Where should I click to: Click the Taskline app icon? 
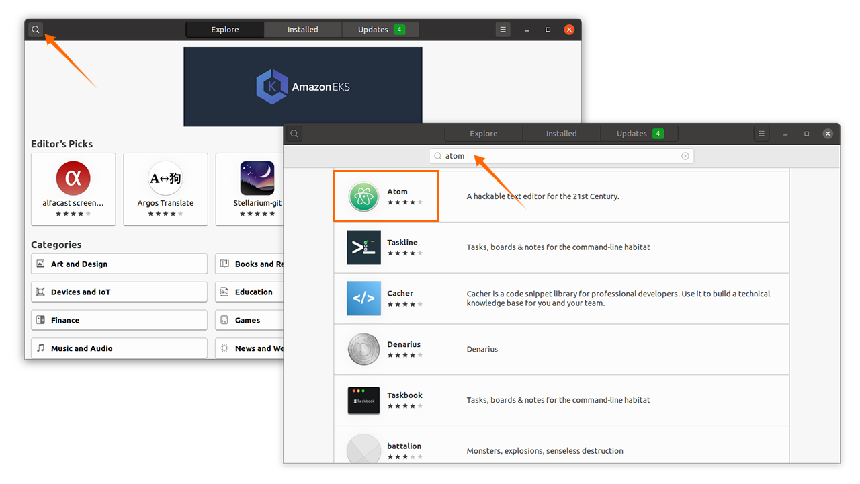click(x=363, y=247)
